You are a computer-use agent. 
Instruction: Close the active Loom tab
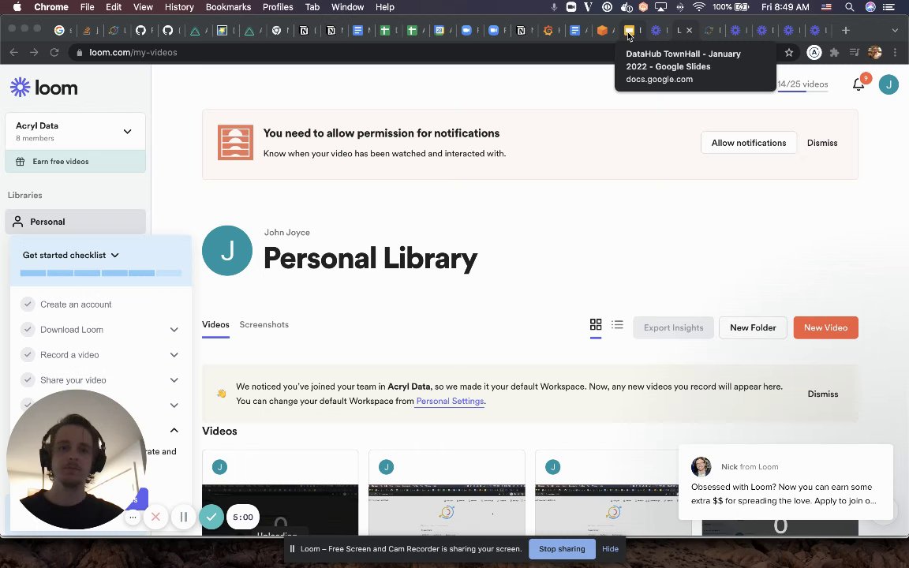click(x=690, y=30)
